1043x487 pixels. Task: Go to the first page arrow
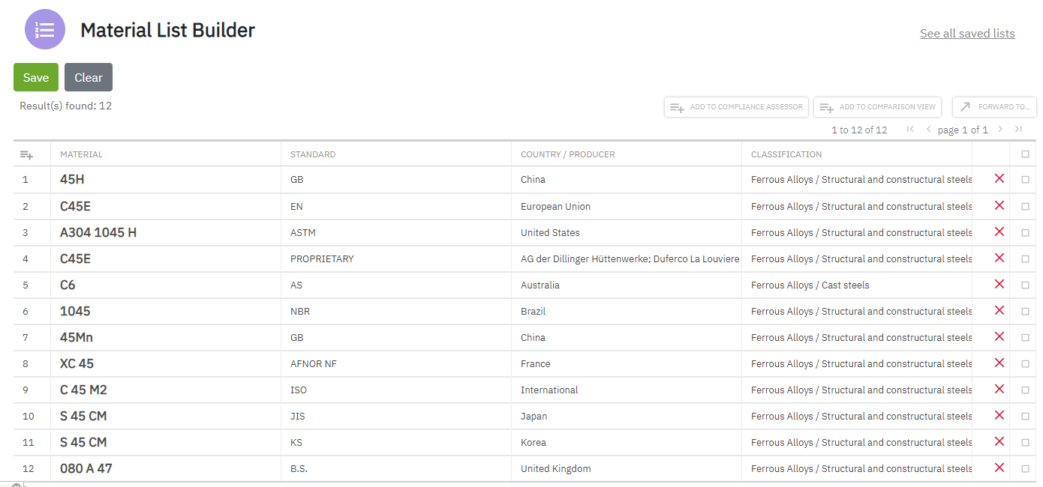910,130
